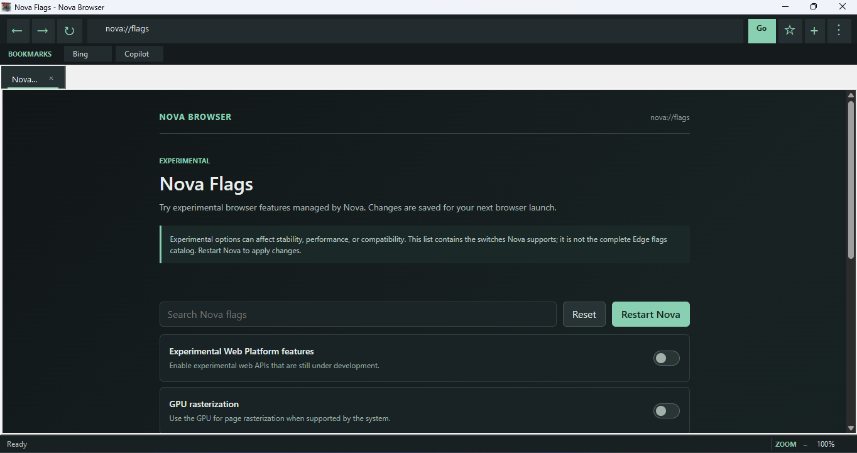The width and height of the screenshot is (857, 453).
Task: Click the Experimental Web Platform features title
Action: (x=242, y=351)
